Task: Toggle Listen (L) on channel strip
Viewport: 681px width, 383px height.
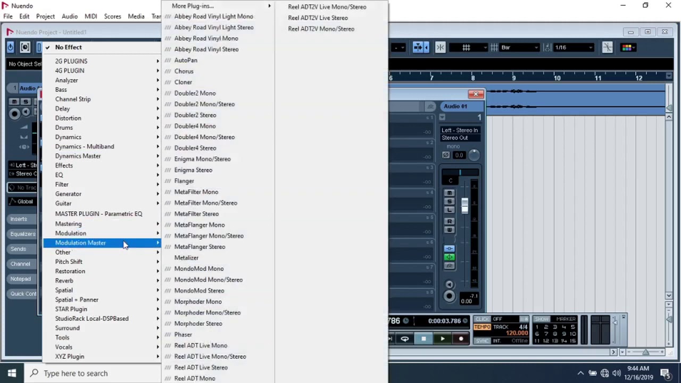Action: (x=450, y=210)
